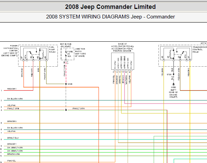Click the "HOT IN RUN OR START" label

[x=66, y=45]
